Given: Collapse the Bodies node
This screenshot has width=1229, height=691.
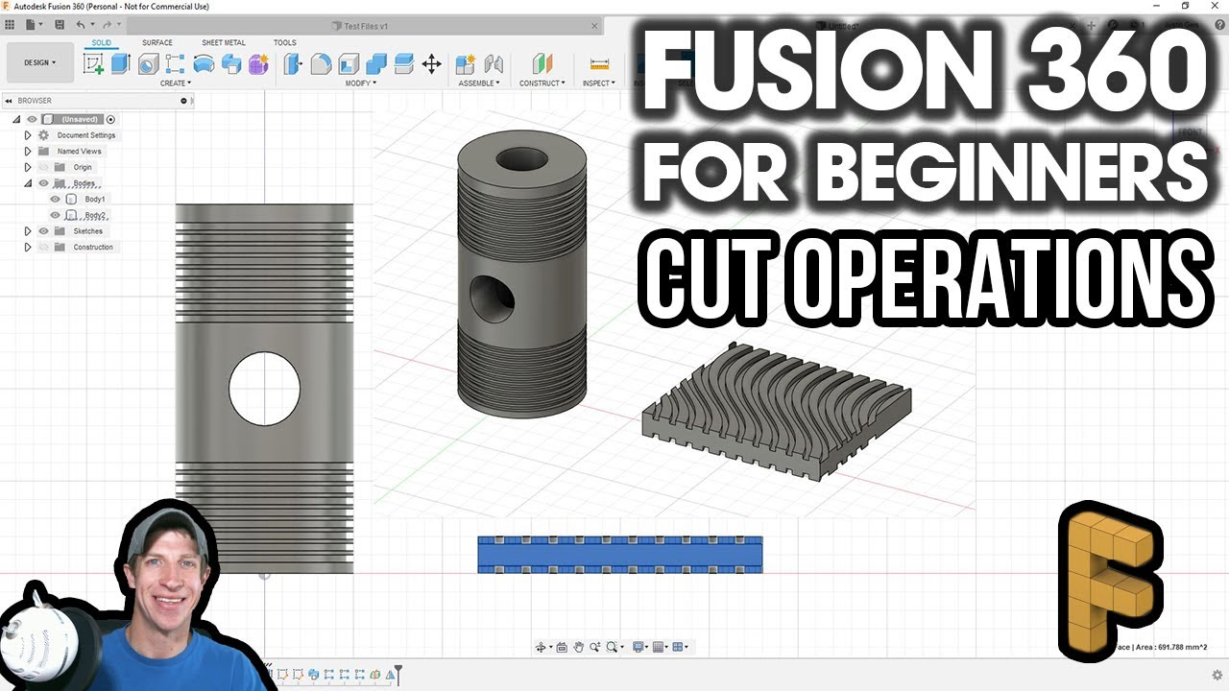Looking at the screenshot, I should coord(28,183).
